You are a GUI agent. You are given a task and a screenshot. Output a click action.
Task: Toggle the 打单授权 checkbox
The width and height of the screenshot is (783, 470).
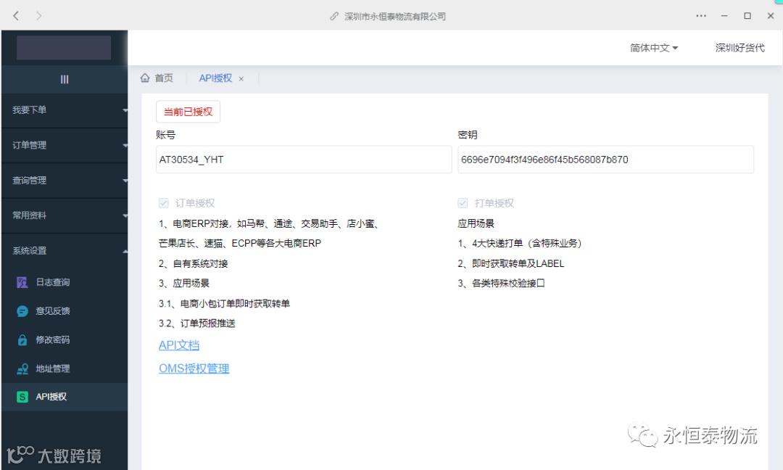[x=463, y=203]
